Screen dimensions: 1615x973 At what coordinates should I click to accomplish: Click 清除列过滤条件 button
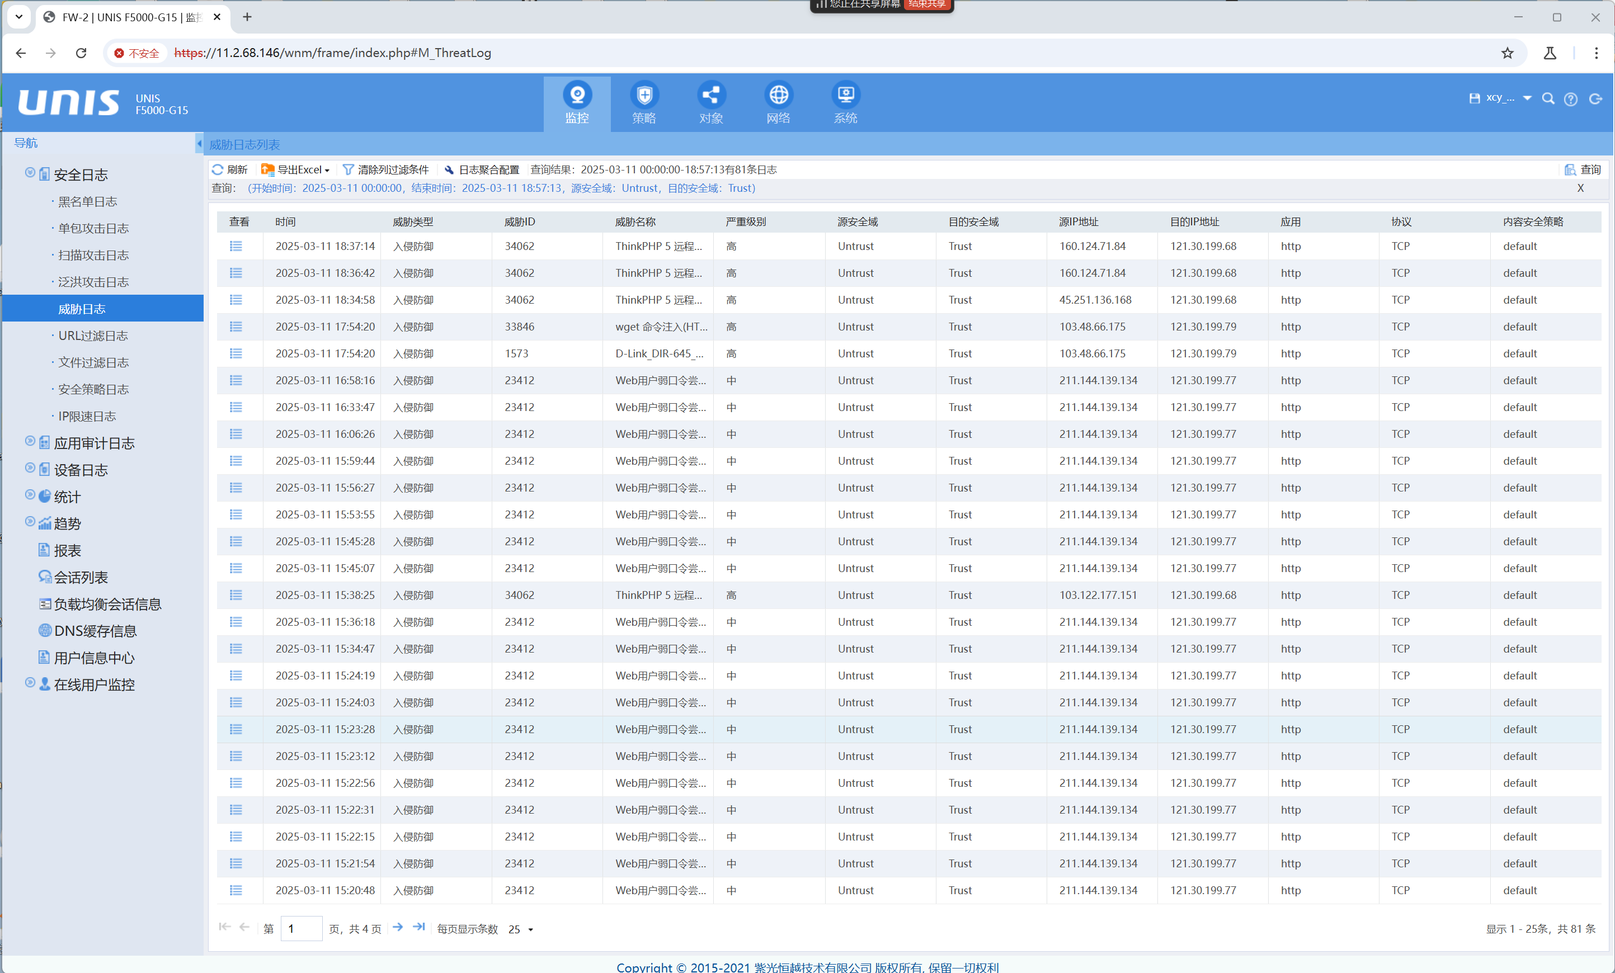(385, 169)
